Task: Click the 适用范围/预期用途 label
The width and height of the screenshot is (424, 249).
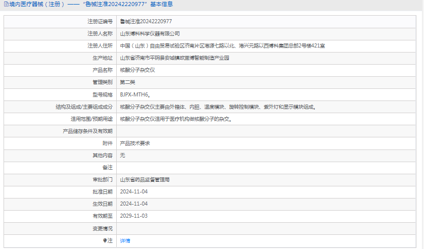Action: point(91,119)
